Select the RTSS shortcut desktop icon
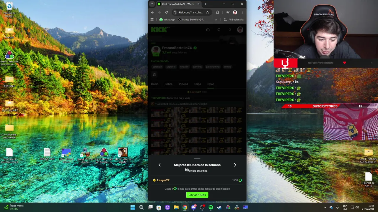 point(66,155)
